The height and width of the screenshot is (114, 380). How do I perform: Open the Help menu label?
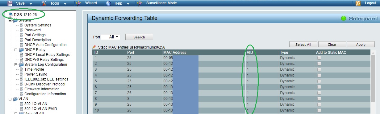118,3
